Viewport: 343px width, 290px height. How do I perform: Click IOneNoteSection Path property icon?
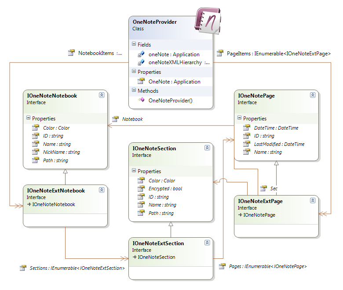coord(141,213)
